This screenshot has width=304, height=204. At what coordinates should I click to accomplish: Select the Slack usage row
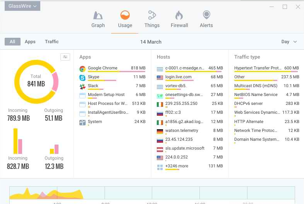point(112,86)
